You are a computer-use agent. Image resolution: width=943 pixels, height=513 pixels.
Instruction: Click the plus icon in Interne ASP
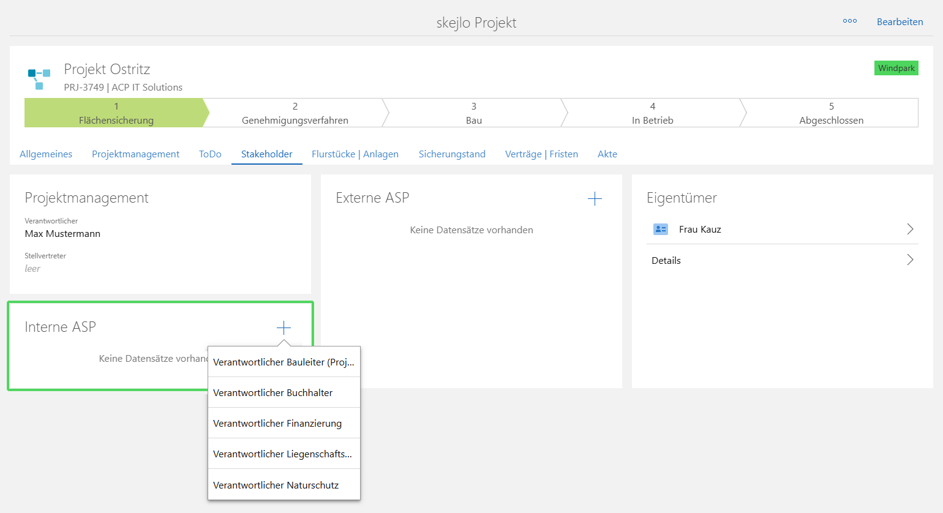[284, 328]
